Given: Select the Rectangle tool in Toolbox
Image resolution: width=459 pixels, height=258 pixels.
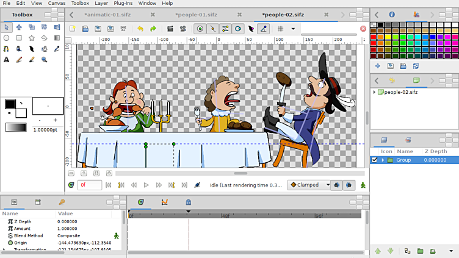Looking at the screenshot, I should [19, 38].
